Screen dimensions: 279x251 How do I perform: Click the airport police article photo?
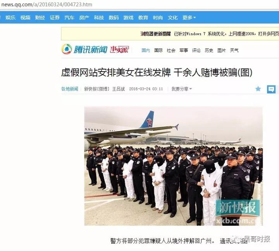[174, 166]
